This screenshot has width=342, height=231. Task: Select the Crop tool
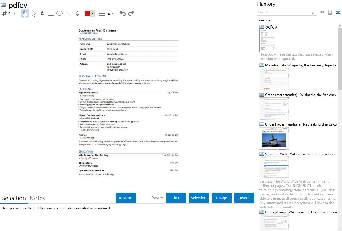pos(9,13)
